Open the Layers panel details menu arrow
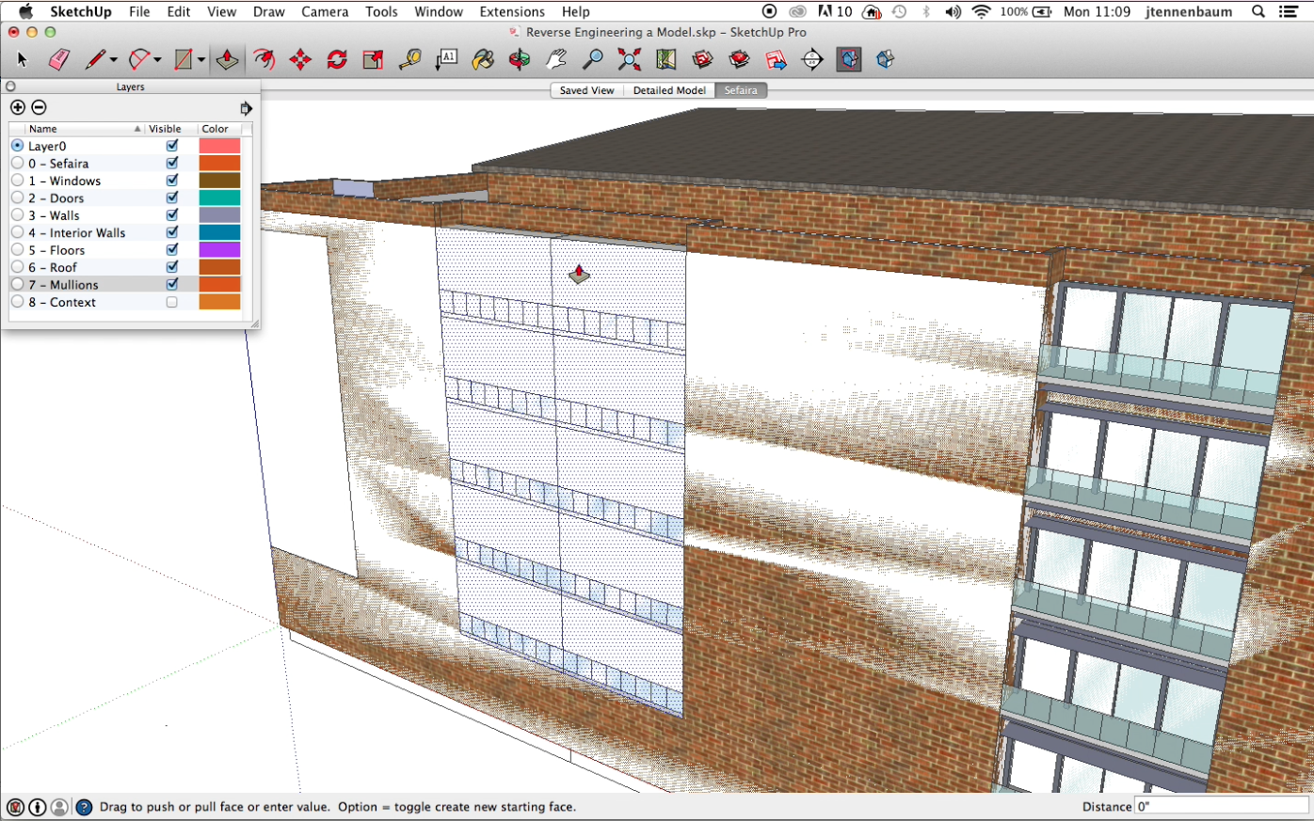The height and width of the screenshot is (821, 1314). (246, 108)
